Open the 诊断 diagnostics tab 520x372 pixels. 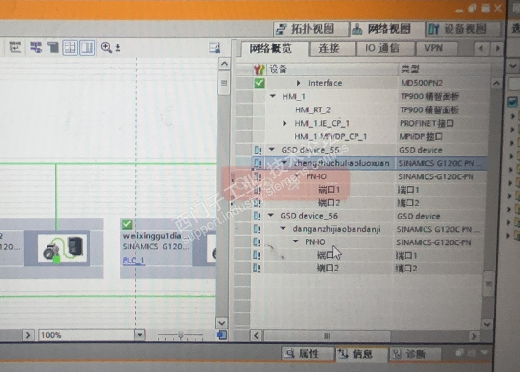point(415,354)
